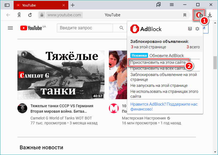Screen dimensions: 218x155
Task: Toggle the browser sidebar panel icon
Action: pyautogui.click(x=7, y=5)
